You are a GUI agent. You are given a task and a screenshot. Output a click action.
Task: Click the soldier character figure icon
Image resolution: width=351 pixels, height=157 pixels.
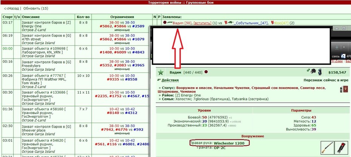click(320, 71)
